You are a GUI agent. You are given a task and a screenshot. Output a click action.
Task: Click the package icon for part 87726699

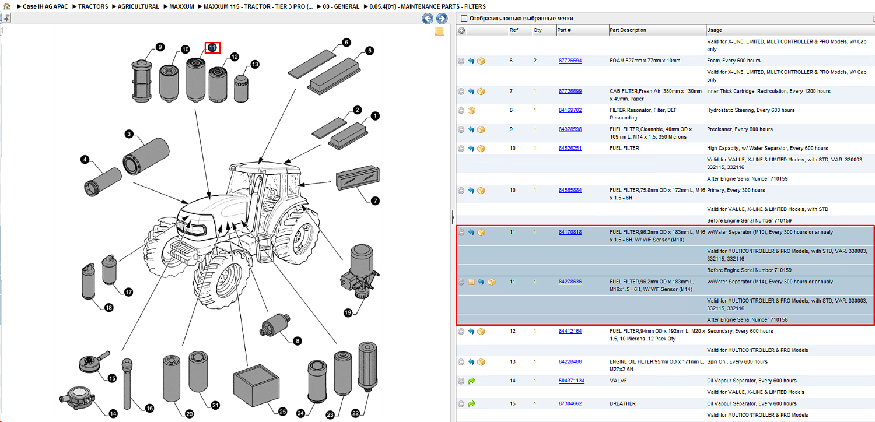click(481, 92)
